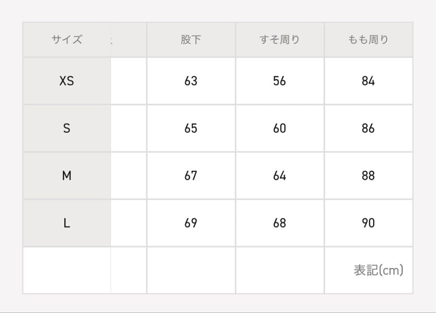Select the L もも周り value 90
436x313 pixels.
(x=368, y=223)
